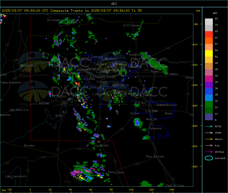Click the 'Cda_Amarilla' map label
Viewport: 228px width, 193px height.
click(19, 110)
